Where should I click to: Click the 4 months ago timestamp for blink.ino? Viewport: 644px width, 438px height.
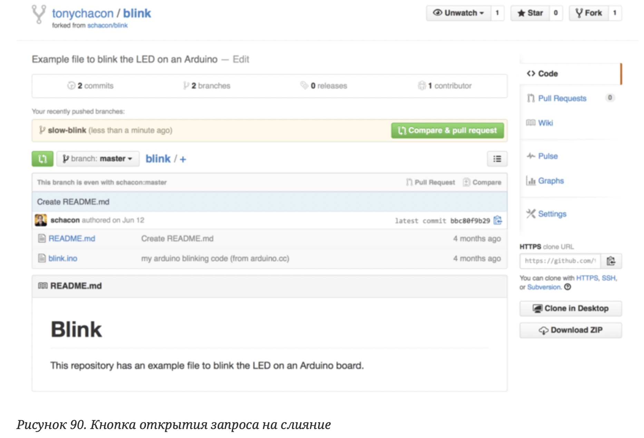pos(477,258)
